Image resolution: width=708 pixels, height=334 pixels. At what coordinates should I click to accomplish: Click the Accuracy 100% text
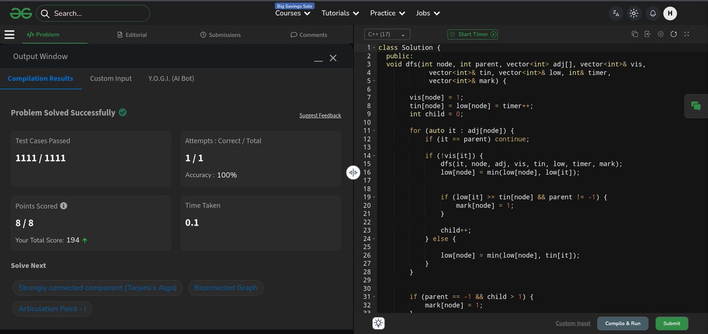pos(211,175)
